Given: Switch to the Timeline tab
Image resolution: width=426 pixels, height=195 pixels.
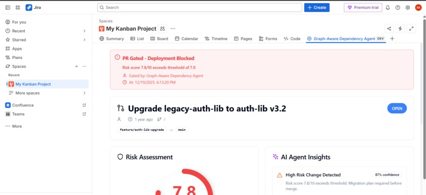Looking at the screenshot, I should coord(216,38).
